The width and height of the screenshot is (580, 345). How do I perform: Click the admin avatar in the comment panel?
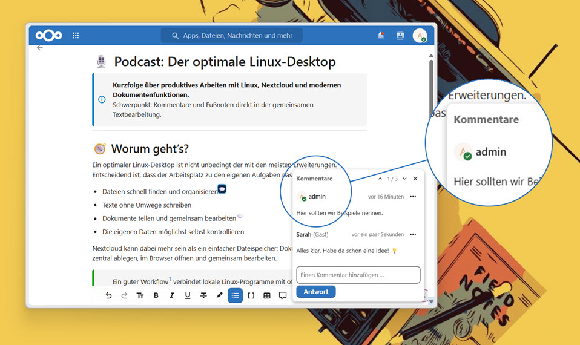pyautogui.click(x=302, y=197)
